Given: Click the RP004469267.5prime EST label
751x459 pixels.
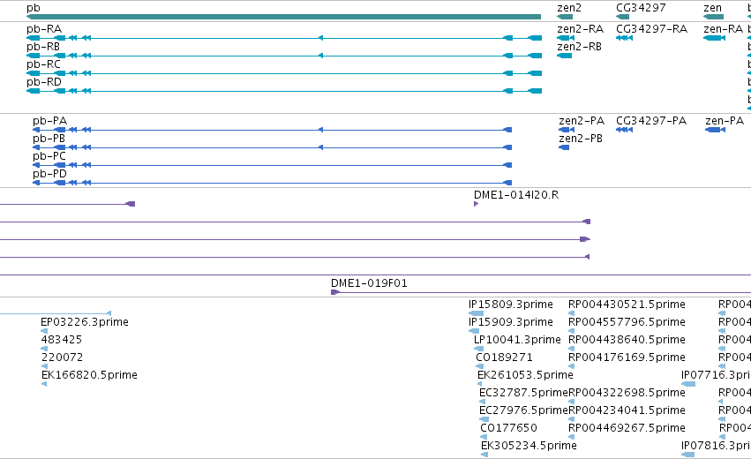Looking at the screenshot, I should pyautogui.click(x=627, y=428).
